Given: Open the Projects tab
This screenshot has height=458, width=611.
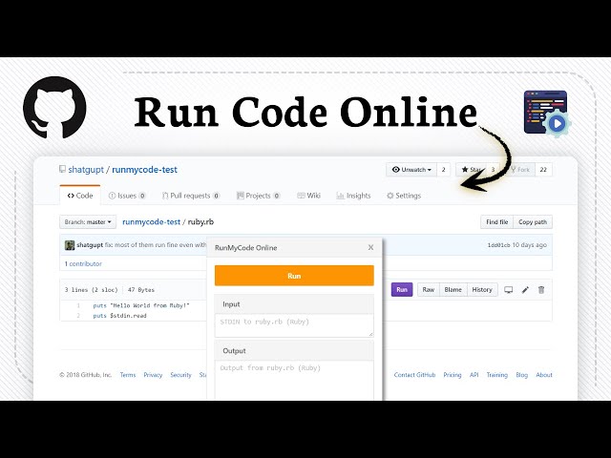Looking at the screenshot, I should tap(259, 196).
